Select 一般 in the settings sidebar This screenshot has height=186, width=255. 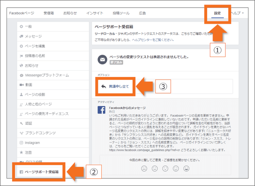pyautogui.click(x=53, y=26)
